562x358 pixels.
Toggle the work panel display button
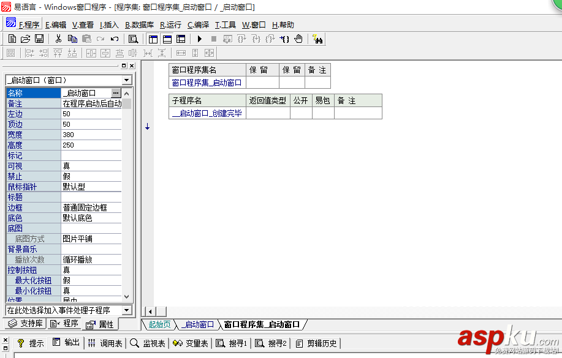(153, 39)
